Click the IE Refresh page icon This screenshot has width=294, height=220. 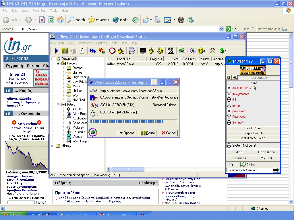coord(51,20)
